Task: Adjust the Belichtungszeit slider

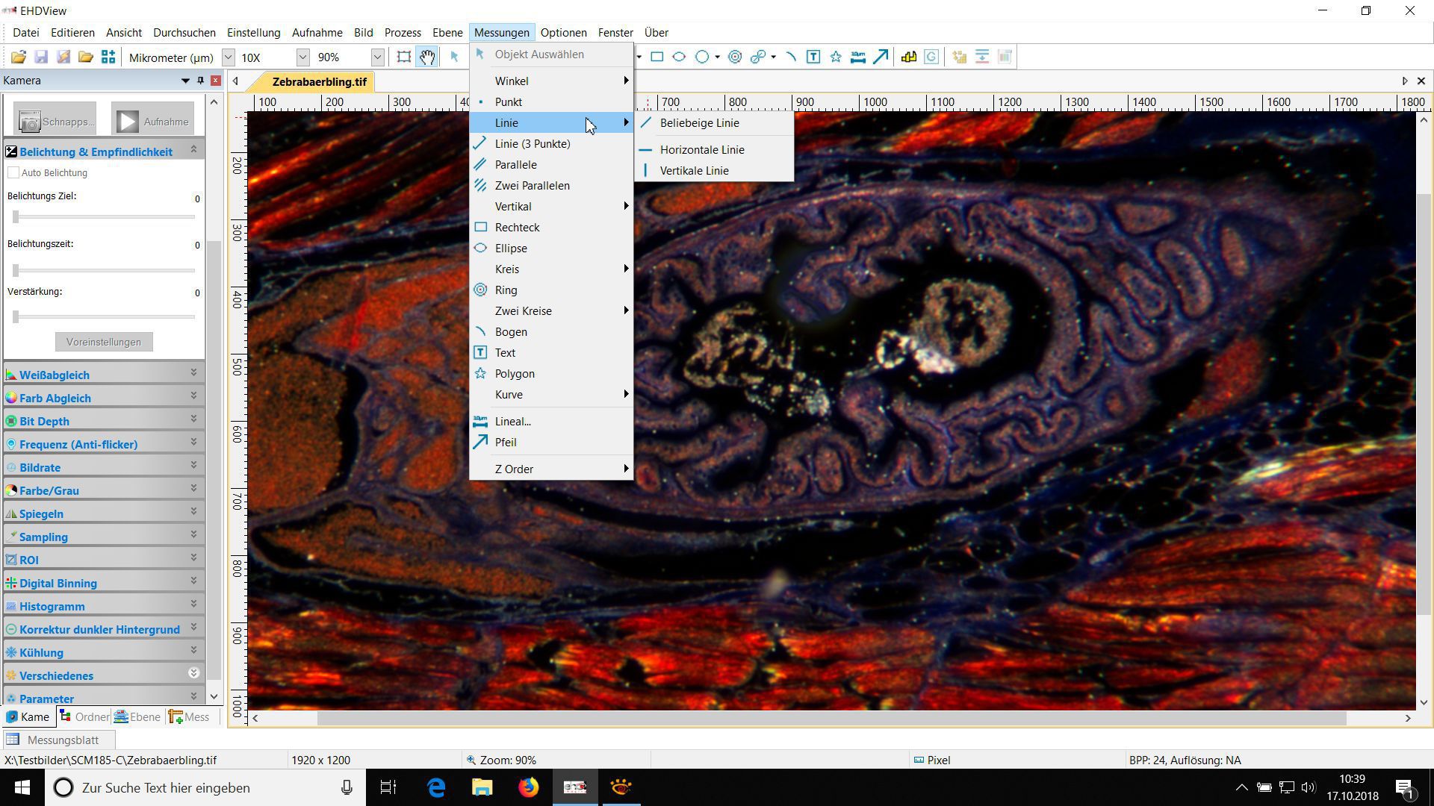Action: [x=16, y=270]
